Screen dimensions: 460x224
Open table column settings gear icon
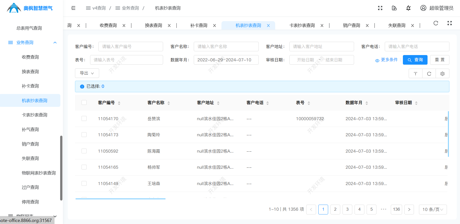click(x=442, y=74)
